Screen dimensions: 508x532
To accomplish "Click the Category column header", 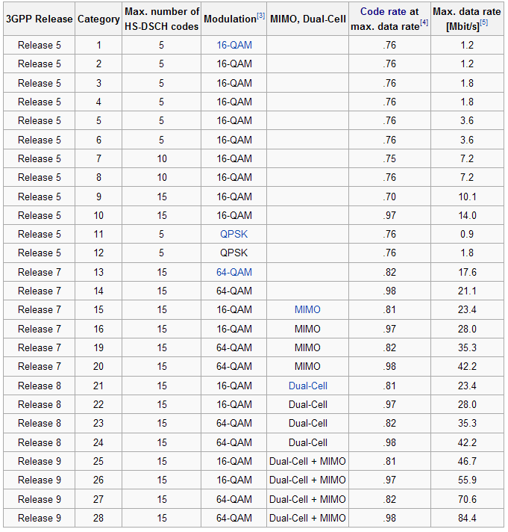I will pos(99,19).
